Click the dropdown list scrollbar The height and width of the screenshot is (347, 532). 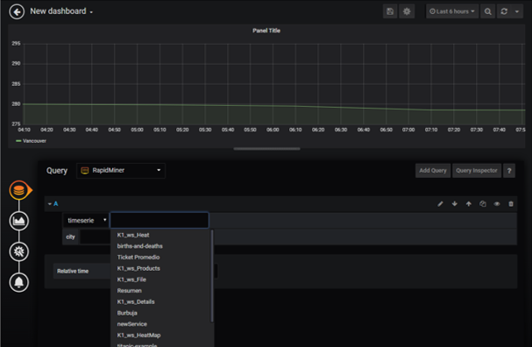point(212,276)
